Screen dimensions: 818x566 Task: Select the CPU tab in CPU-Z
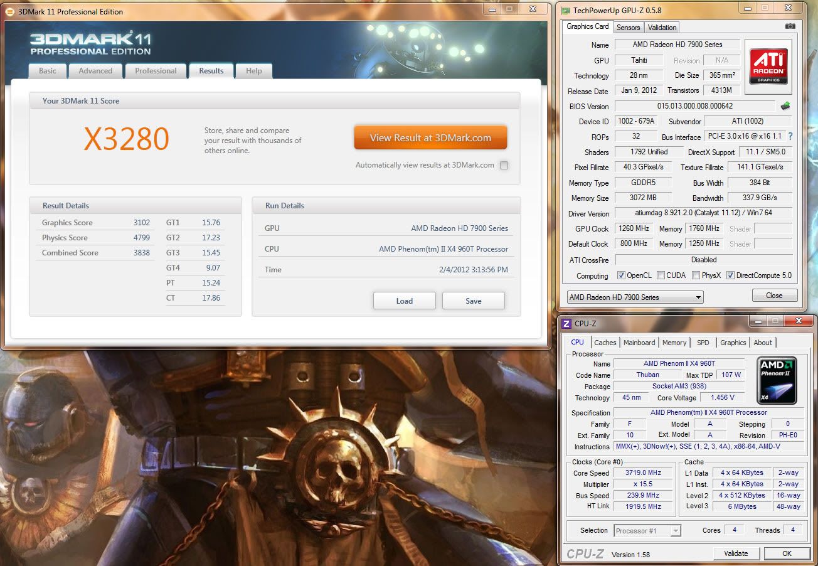(x=577, y=342)
